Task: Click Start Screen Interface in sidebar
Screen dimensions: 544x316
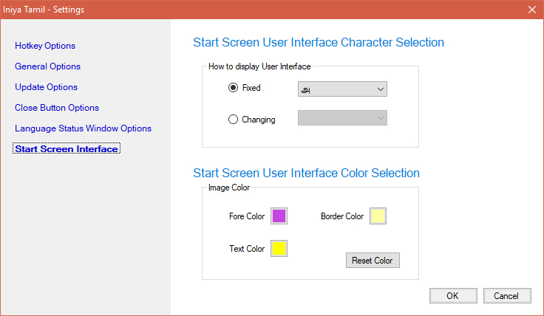Action: (67, 149)
